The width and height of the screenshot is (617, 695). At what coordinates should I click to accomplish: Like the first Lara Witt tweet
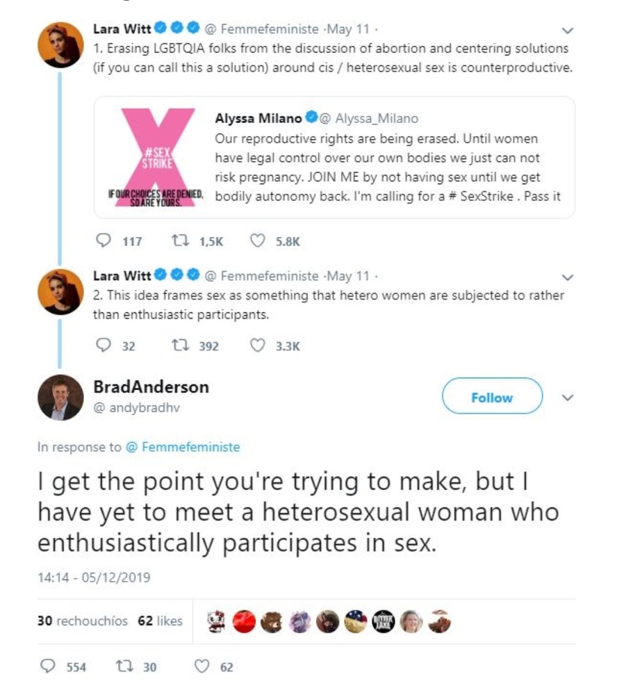(257, 241)
